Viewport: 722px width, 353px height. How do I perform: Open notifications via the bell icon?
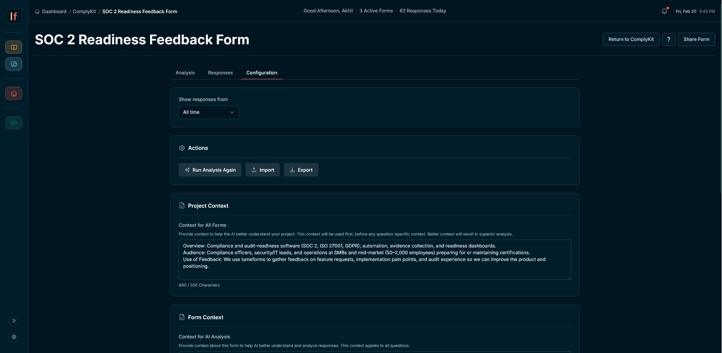point(664,11)
